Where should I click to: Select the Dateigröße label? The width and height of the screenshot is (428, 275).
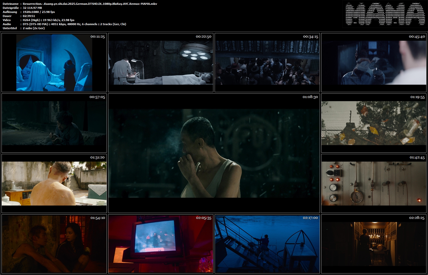11,8
